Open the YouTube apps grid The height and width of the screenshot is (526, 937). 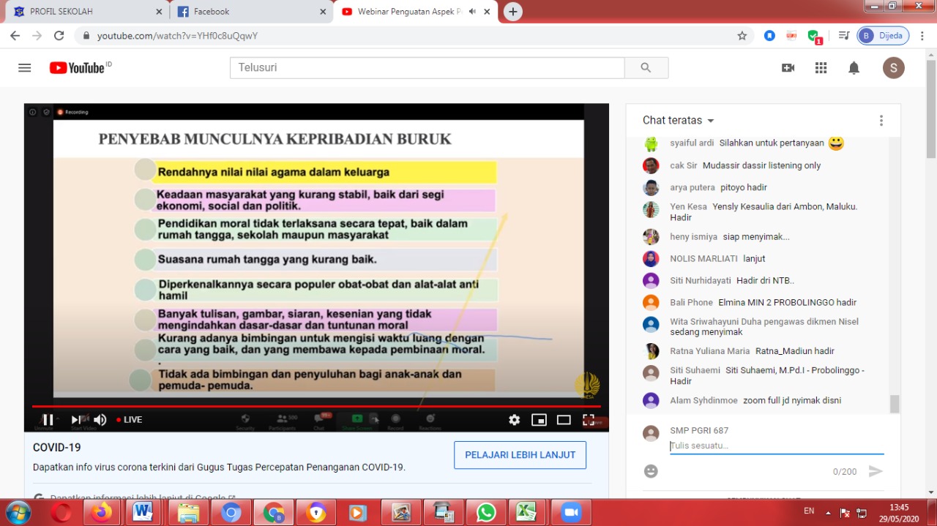[821, 68]
